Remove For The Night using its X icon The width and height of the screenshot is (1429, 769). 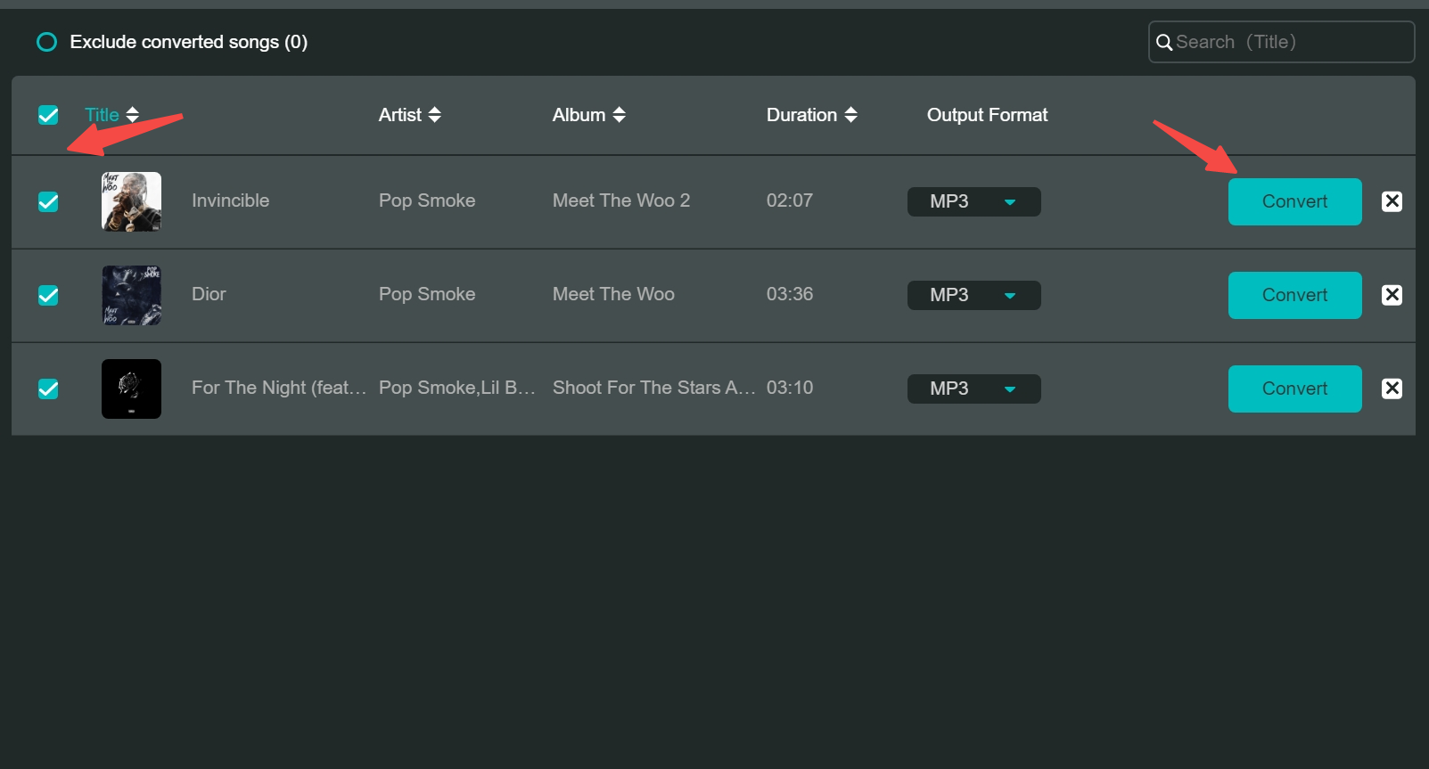coord(1392,389)
